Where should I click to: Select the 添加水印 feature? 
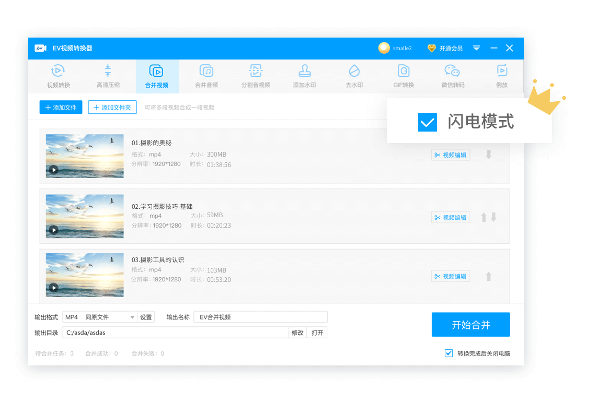304,76
